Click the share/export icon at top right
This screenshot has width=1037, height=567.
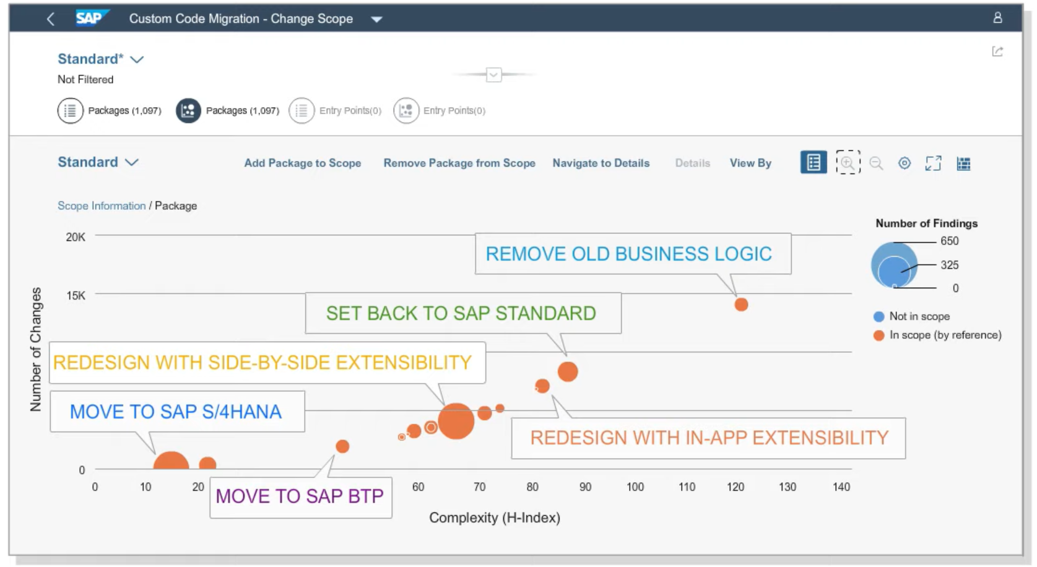click(997, 52)
